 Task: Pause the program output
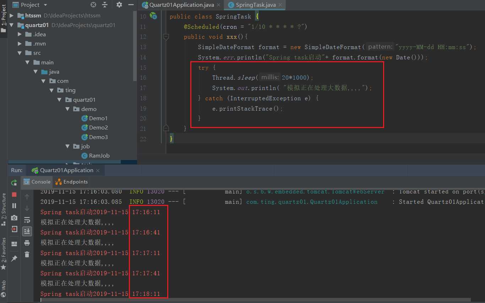point(14,206)
